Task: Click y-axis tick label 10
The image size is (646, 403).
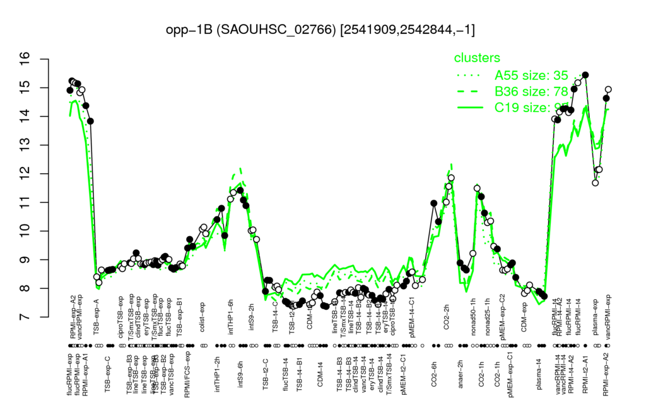Action: coord(25,231)
